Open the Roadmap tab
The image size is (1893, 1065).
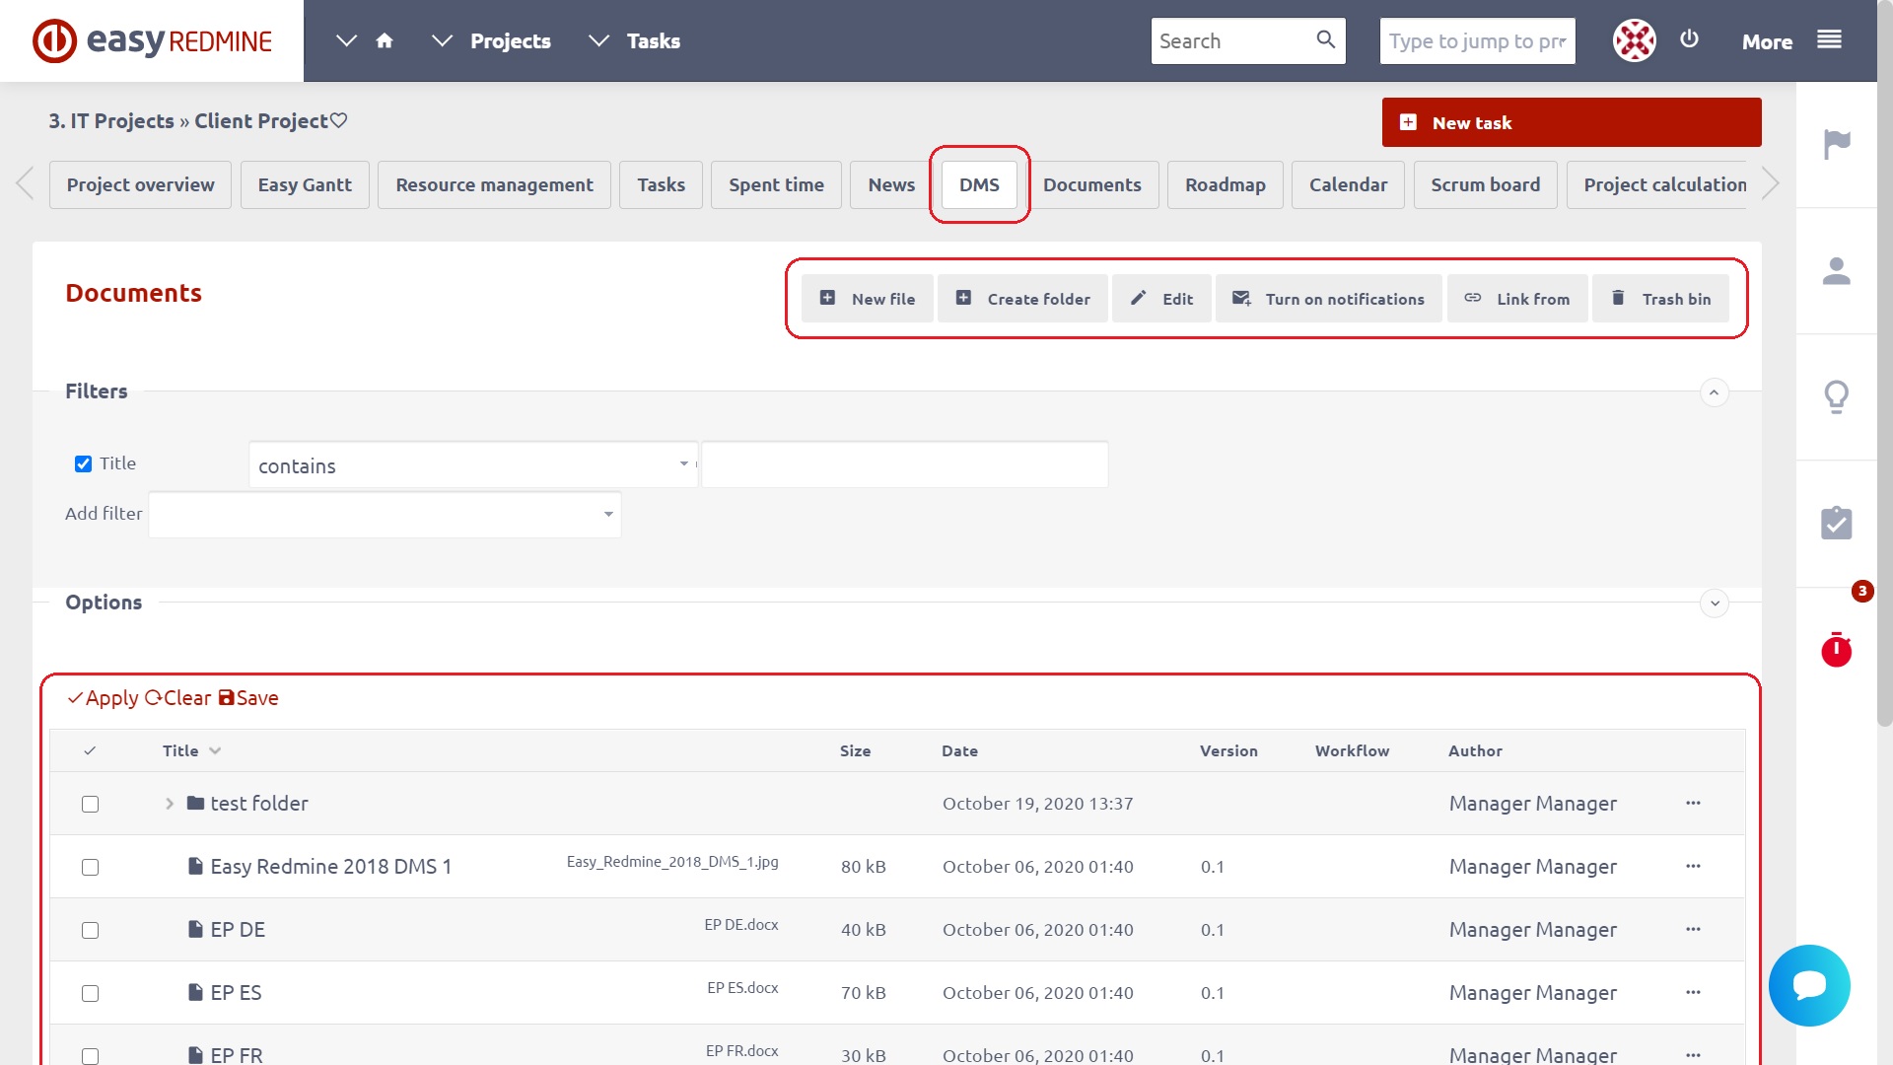click(1225, 184)
